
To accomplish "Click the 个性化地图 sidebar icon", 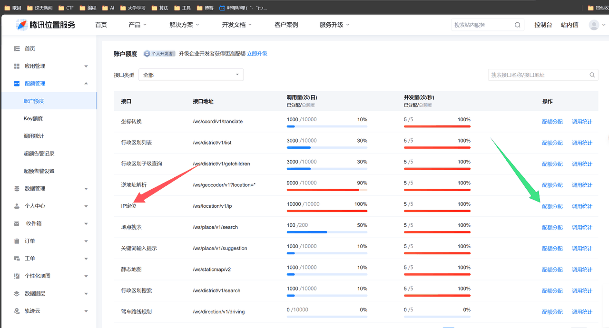I will pyautogui.click(x=17, y=276).
